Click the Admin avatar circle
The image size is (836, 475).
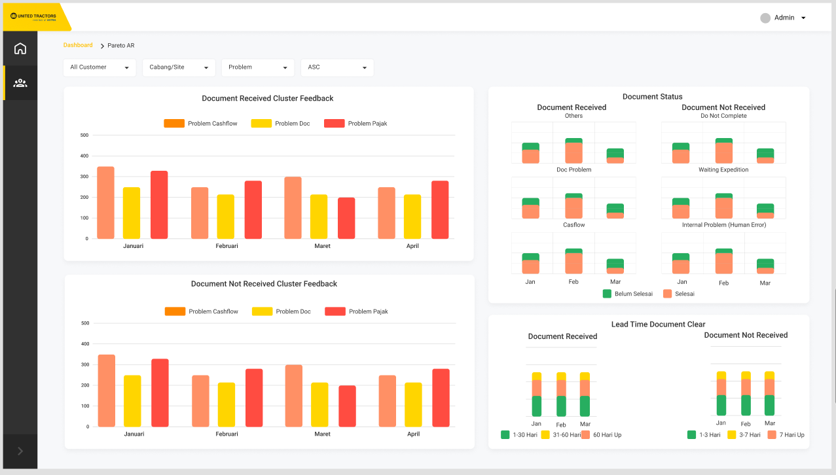(765, 18)
